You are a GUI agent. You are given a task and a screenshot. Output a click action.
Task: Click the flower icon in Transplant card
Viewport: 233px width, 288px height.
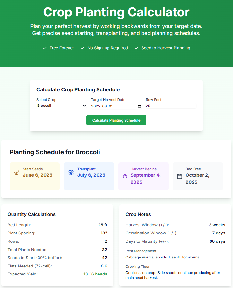[71, 173]
